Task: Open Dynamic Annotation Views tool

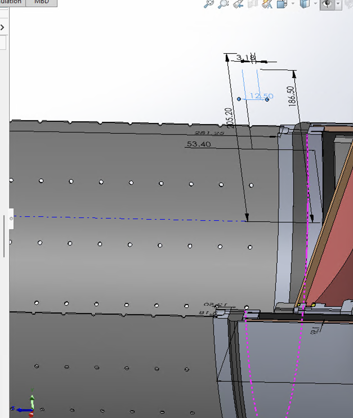Action: tap(267, 4)
